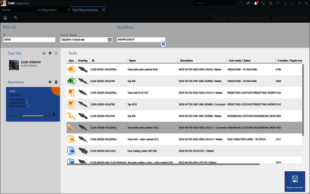Sort by T number / Duplo column header
Viewport: 310px width, 194px height.
coord(289,61)
